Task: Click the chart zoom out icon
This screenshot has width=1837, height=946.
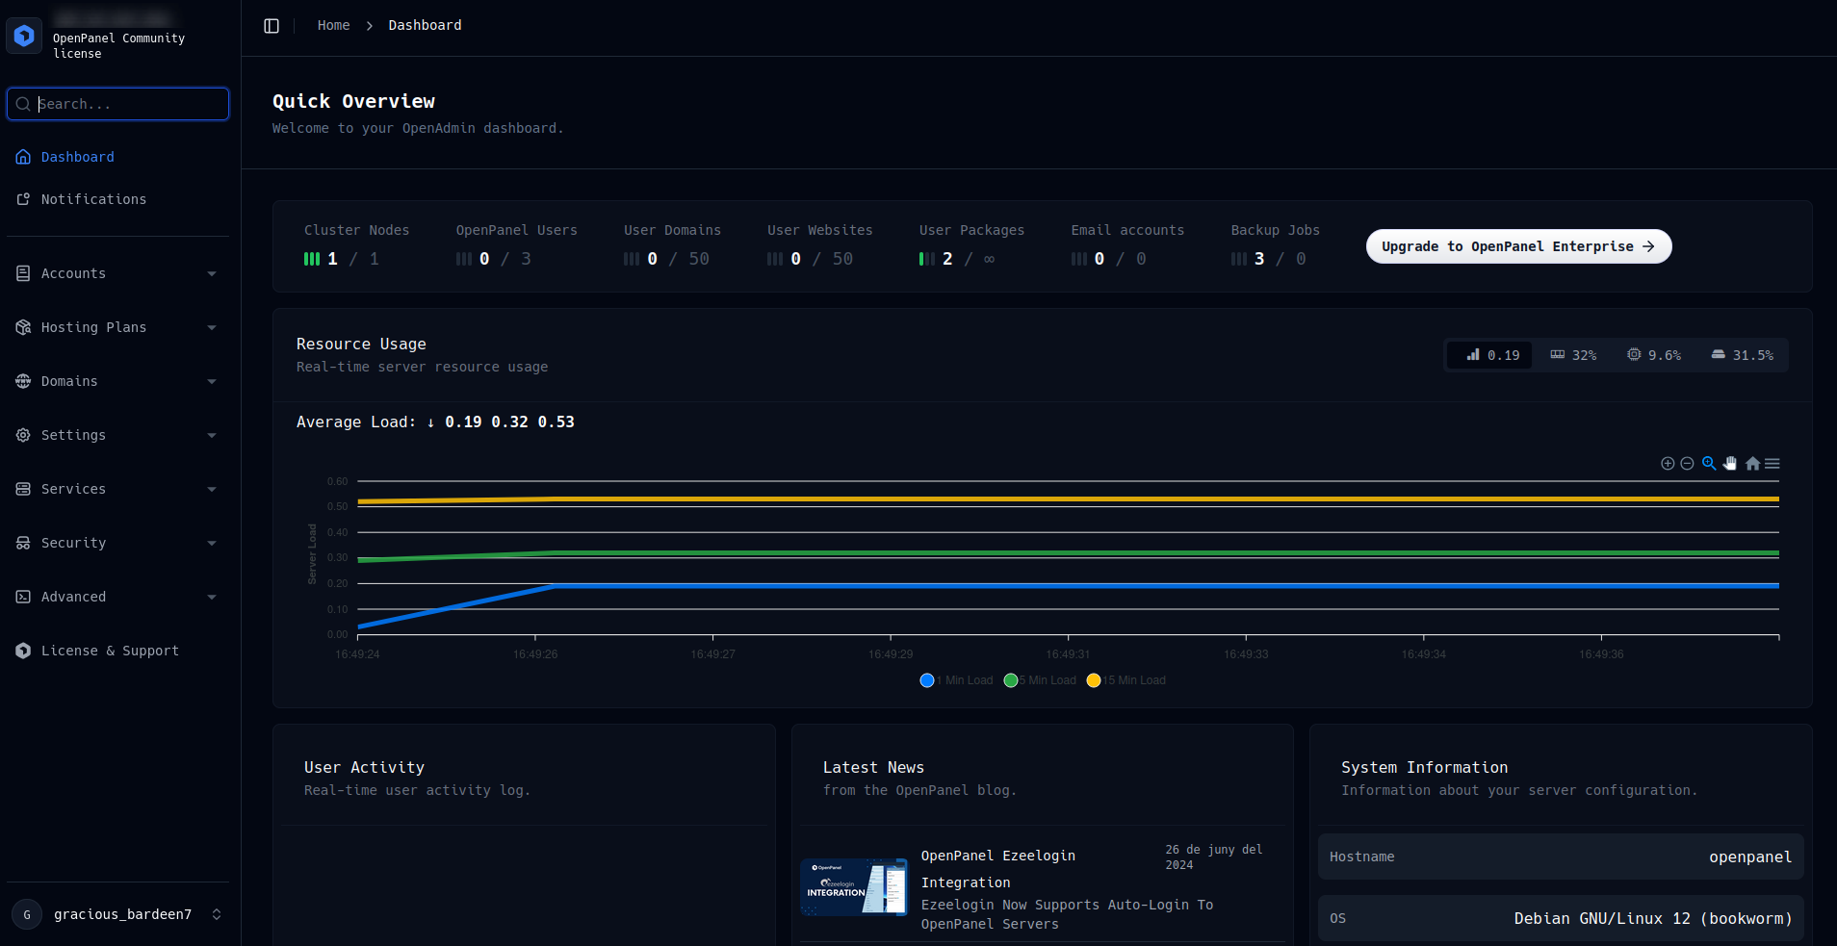Action: 1687,464
